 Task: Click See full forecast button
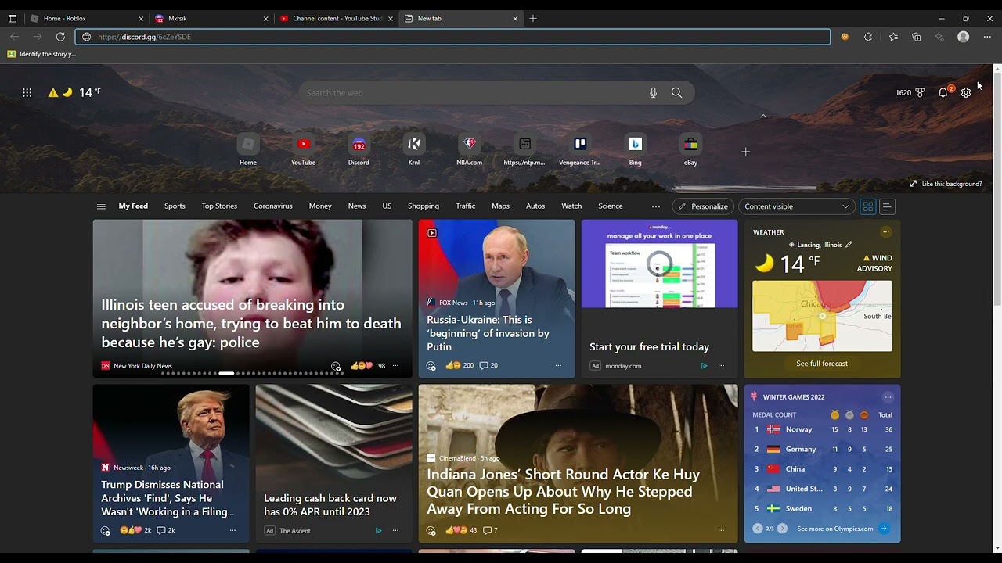[822, 364]
